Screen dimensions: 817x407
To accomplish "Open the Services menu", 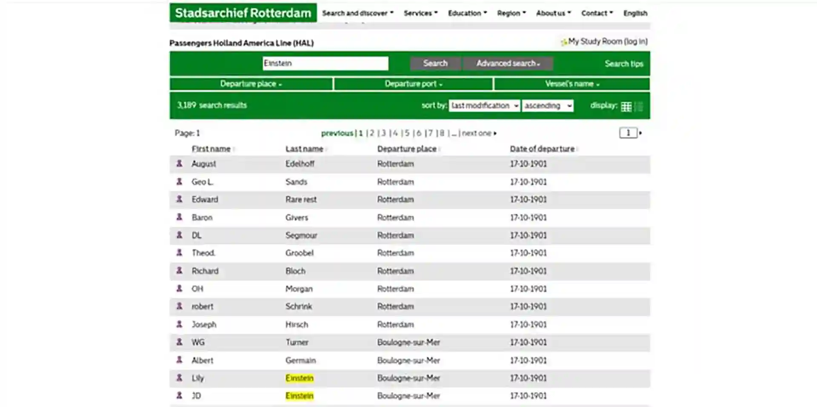I will click(420, 13).
